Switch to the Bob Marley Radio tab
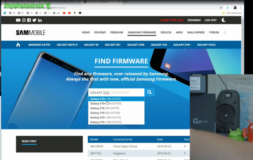Screen dimensions: 253x160 coord(22,2)
